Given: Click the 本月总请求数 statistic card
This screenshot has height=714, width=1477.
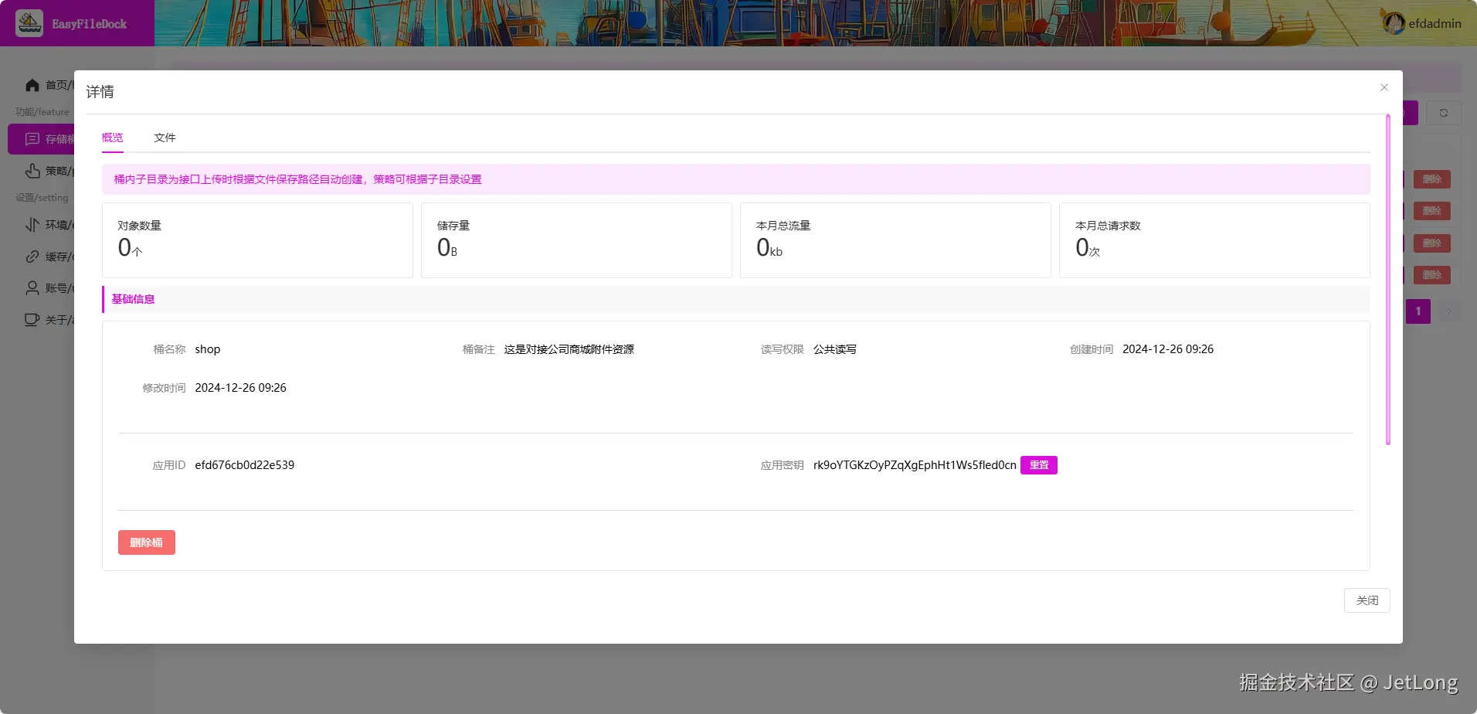Looking at the screenshot, I should coord(1214,240).
